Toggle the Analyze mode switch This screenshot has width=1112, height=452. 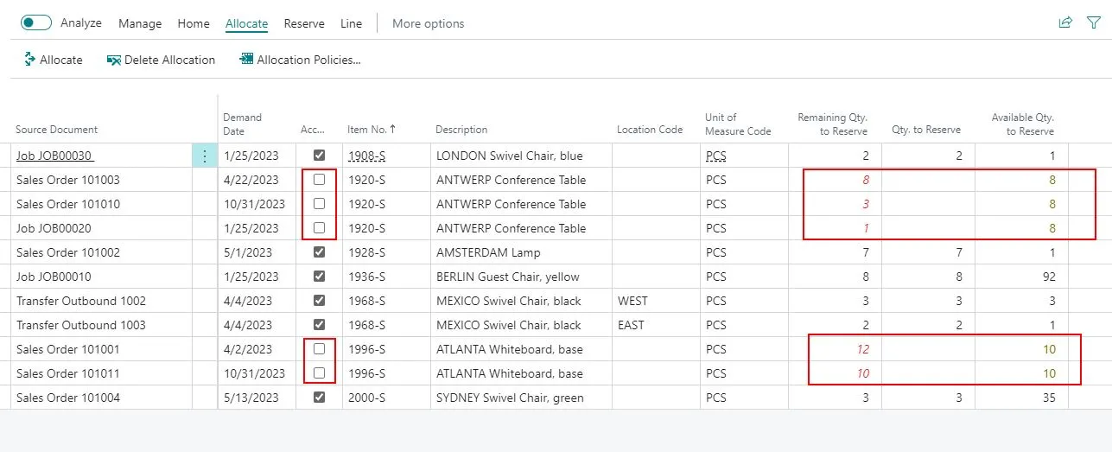pos(36,23)
